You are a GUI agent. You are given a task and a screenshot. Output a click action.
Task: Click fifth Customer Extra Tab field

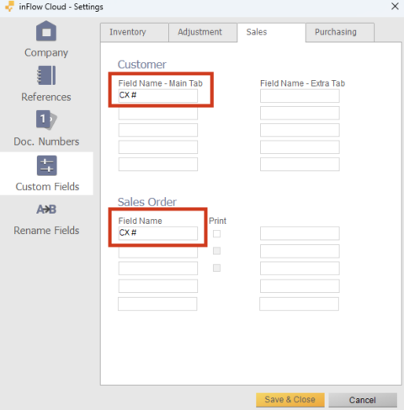coord(300,164)
